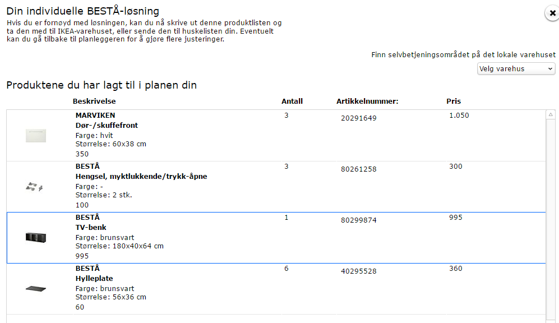Select article number 80299874

click(359, 220)
